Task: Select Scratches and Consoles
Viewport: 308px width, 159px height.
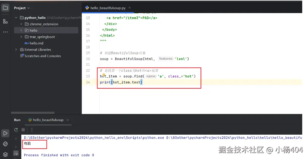Action: 43,56
